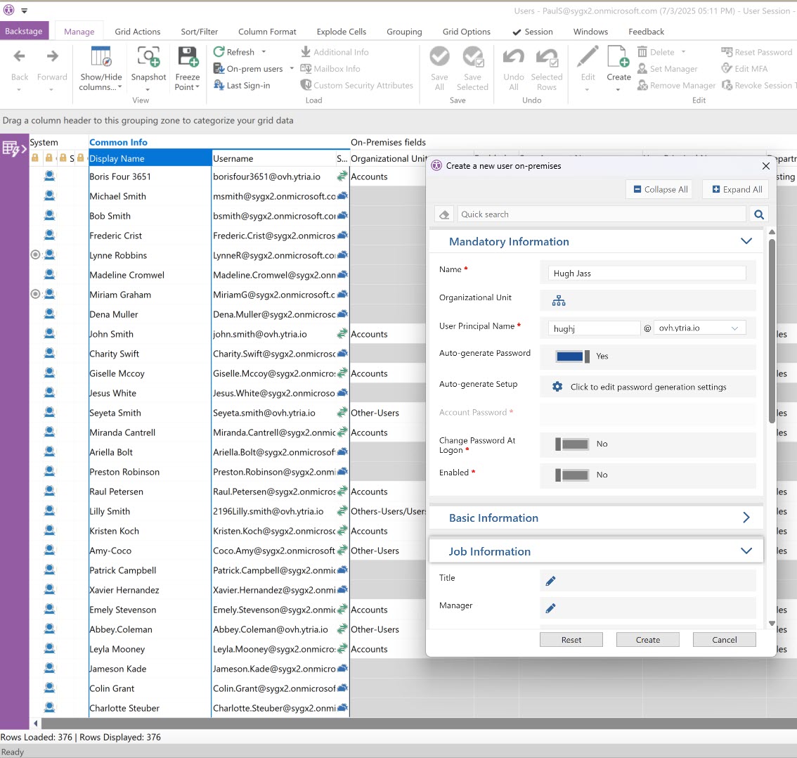Click the pencil icon next to Title

550,581
